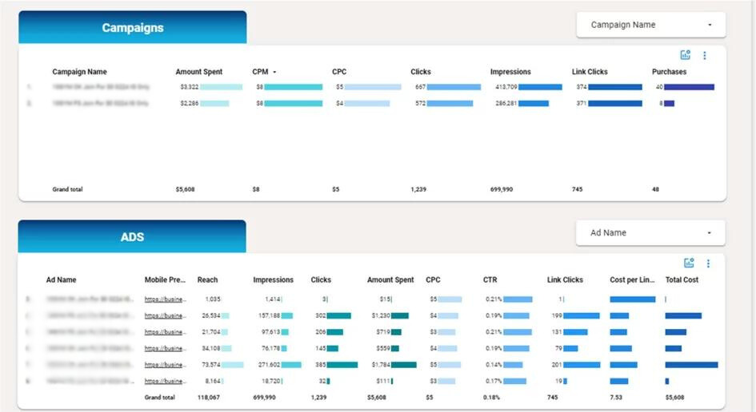The height and width of the screenshot is (412, 756).
Task: Select the ADS section header tab
Action: [133, 237]
